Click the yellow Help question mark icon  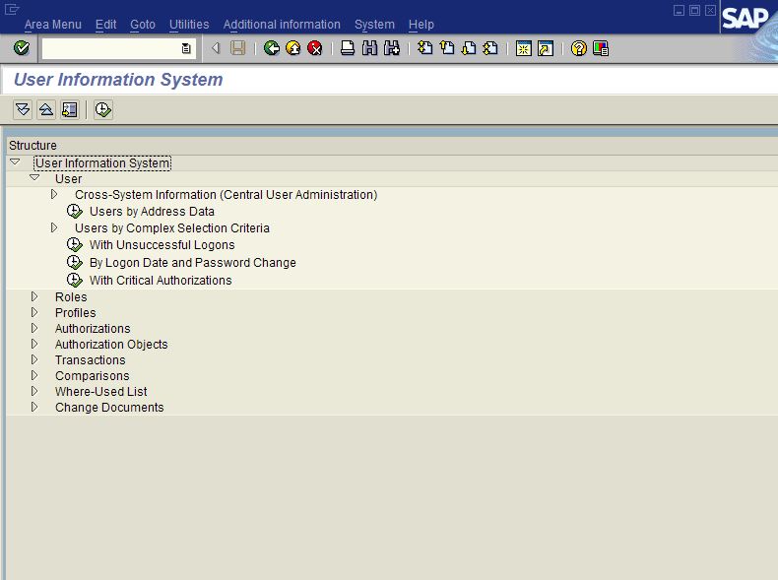(578, 48)
